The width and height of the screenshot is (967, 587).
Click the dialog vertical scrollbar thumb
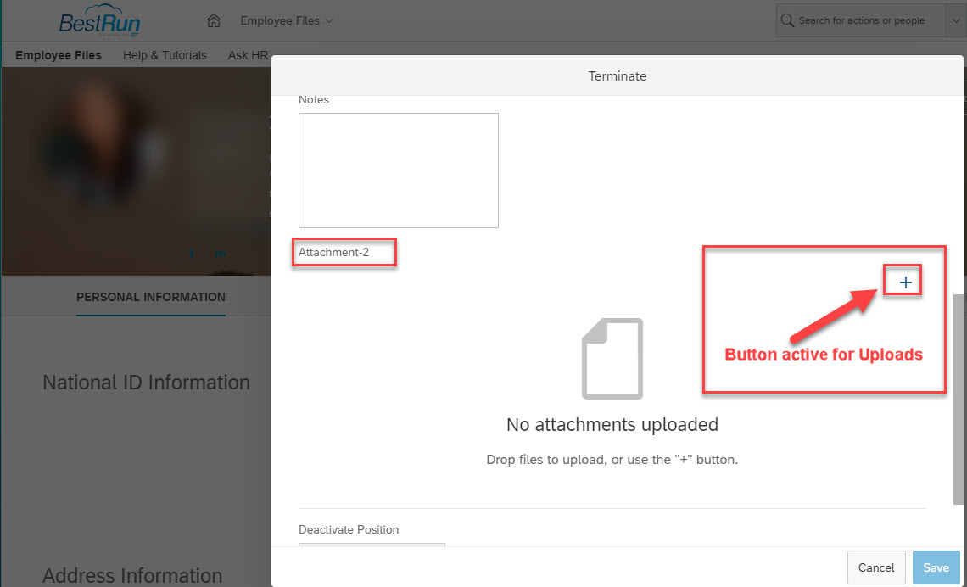(x=959, y=400)
